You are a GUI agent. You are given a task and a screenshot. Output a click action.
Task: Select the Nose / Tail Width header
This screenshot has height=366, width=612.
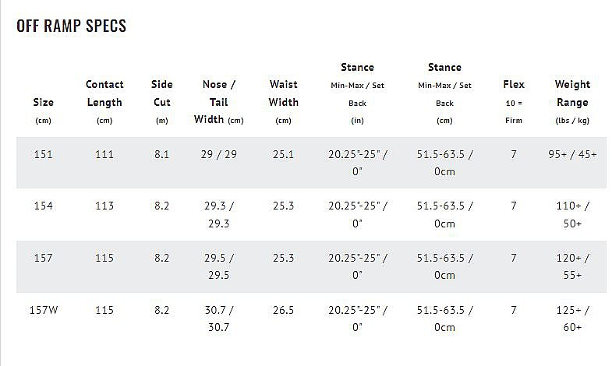coord(218,102)
